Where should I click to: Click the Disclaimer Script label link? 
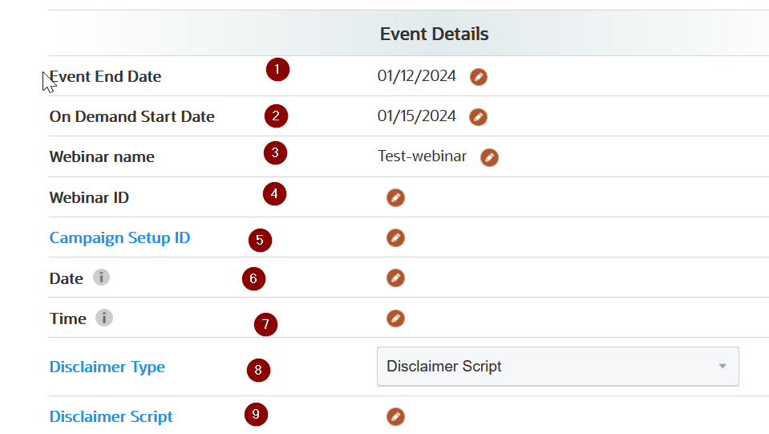click(111, 417)
